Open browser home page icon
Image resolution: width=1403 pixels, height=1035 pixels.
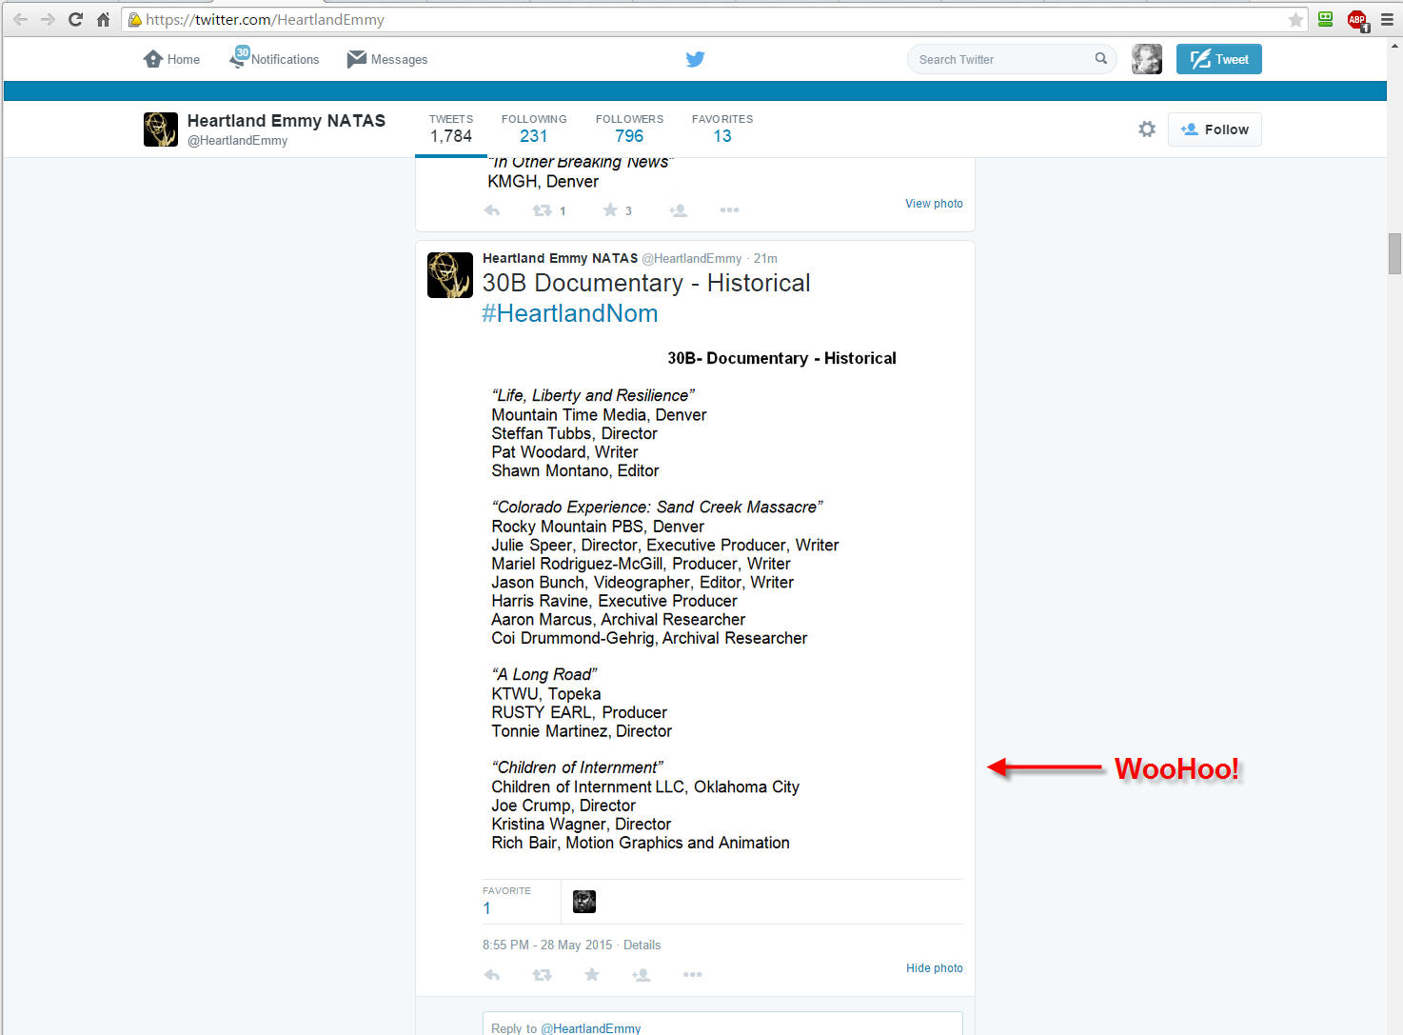(x=103, y=19)
